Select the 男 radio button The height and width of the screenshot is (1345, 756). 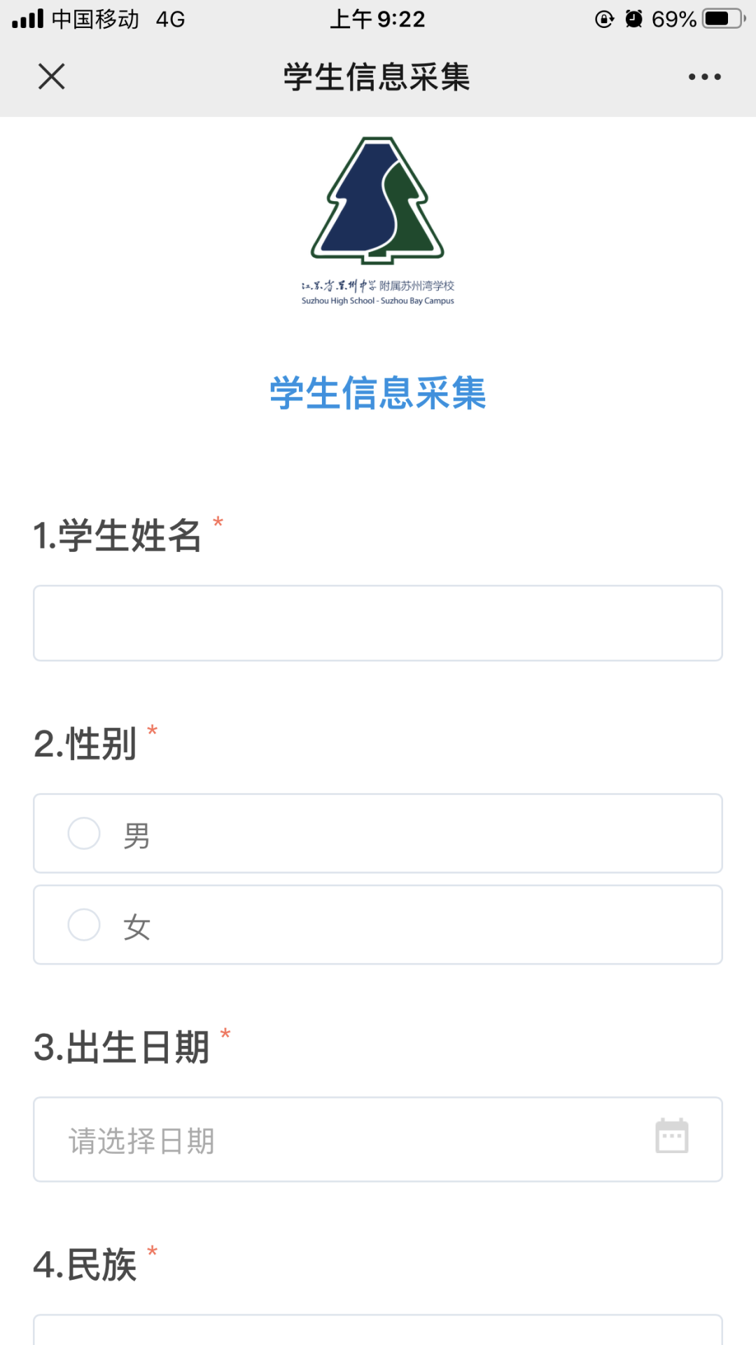point(84,833)
